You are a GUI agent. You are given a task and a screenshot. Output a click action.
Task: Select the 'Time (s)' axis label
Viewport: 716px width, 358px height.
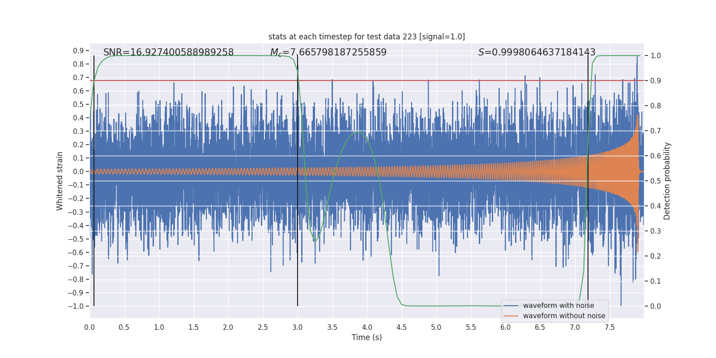pyautogui.click(x=367, y=337)
